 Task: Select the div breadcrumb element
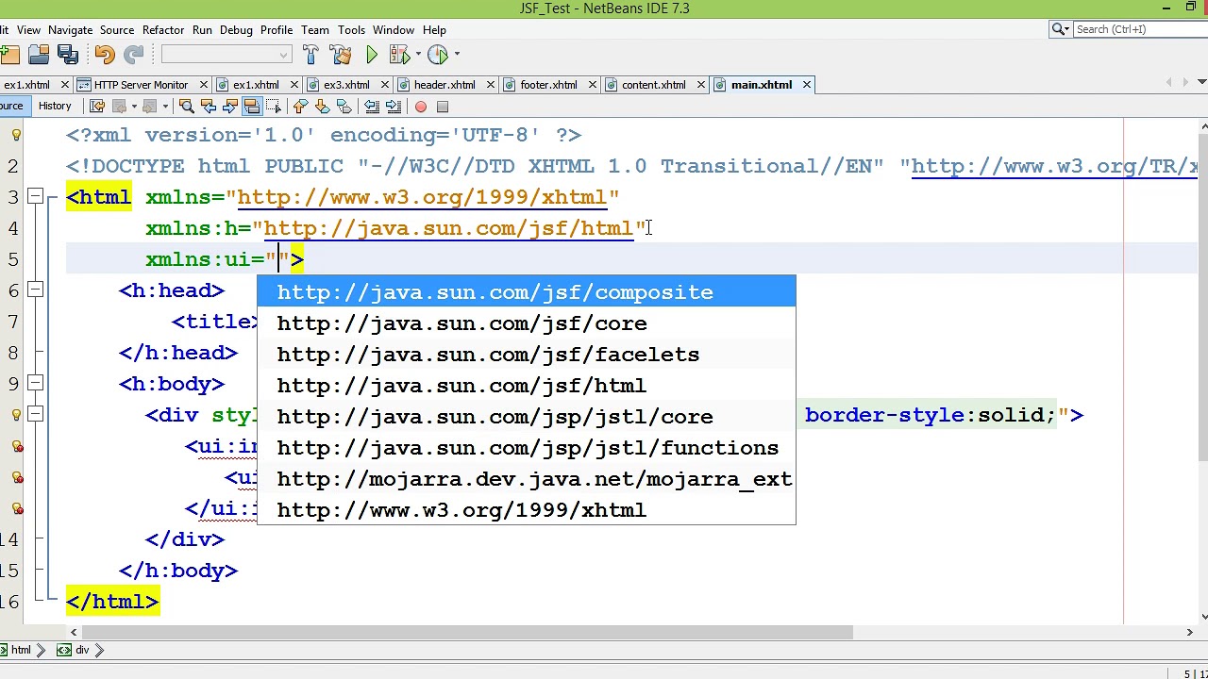tap(75, 650)
